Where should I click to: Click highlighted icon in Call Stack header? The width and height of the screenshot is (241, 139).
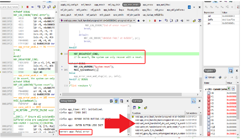tap(193, 101)
